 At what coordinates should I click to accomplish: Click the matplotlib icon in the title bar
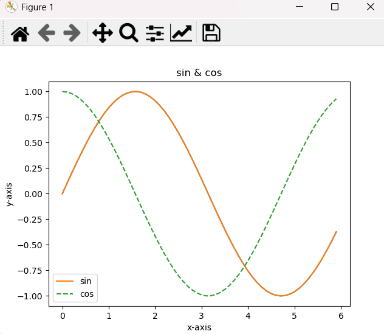pos(11,7)
